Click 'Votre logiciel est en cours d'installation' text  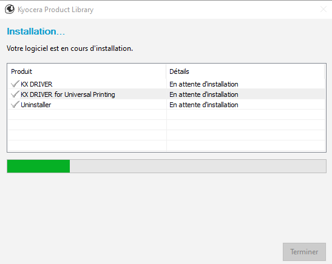pos(70,48)
